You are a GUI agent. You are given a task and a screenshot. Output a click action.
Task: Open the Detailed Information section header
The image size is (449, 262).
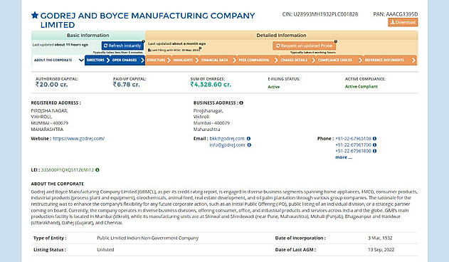(281, 36)
